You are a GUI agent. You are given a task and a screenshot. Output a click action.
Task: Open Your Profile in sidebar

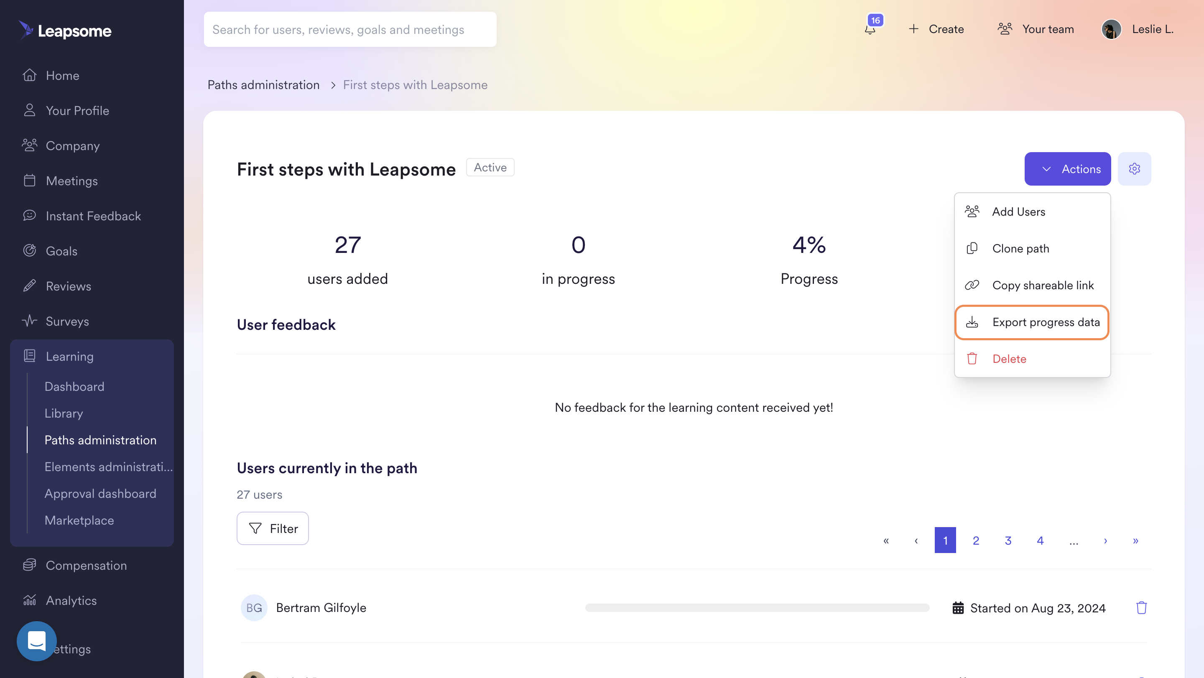coord(66,110)
